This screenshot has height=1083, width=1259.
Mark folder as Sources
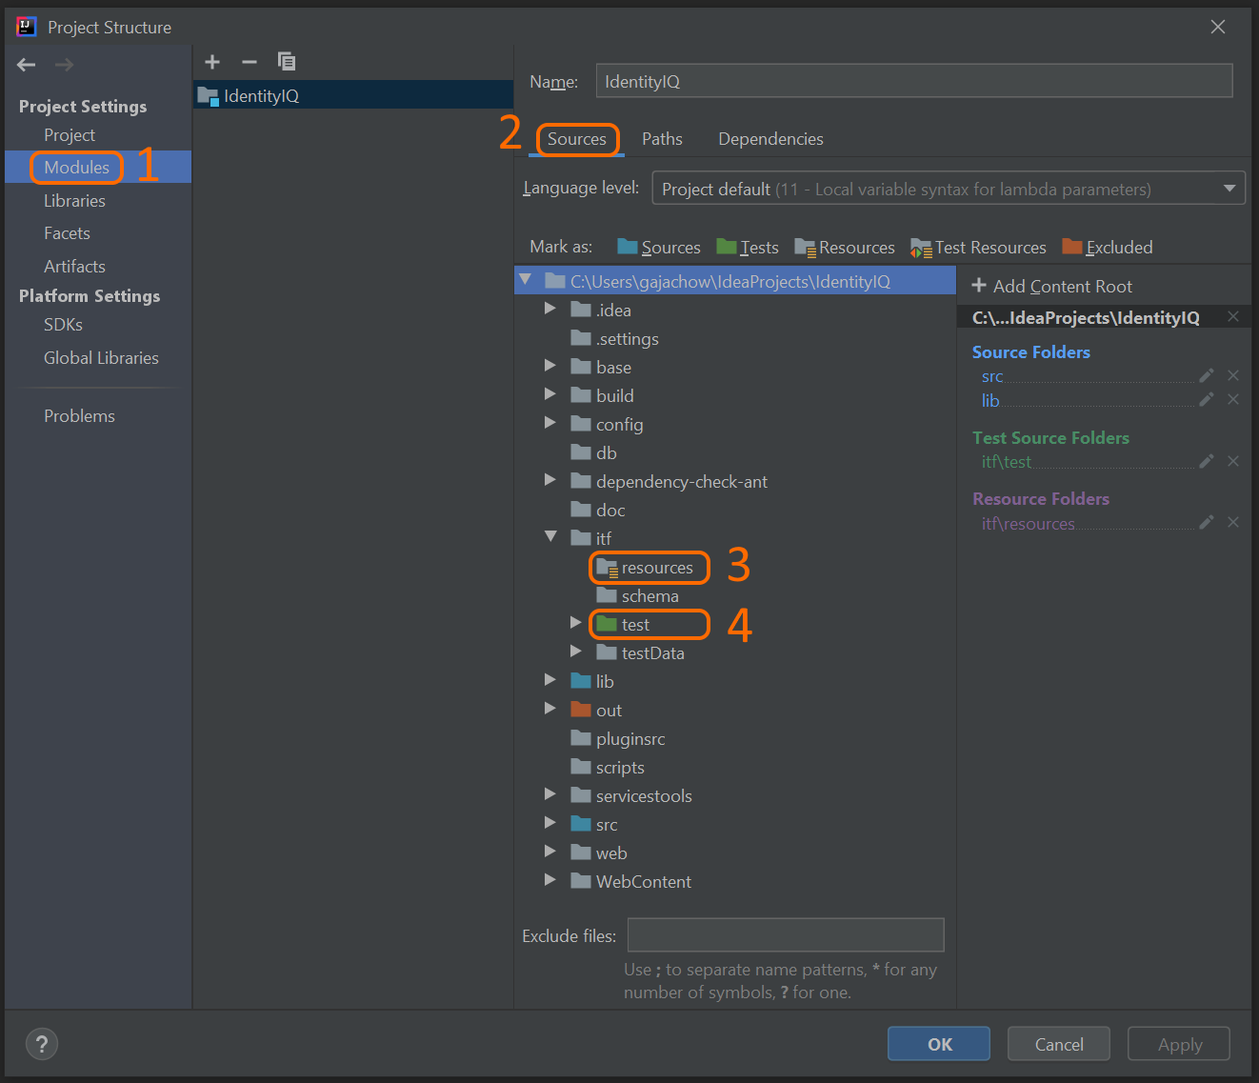(659, 248)
